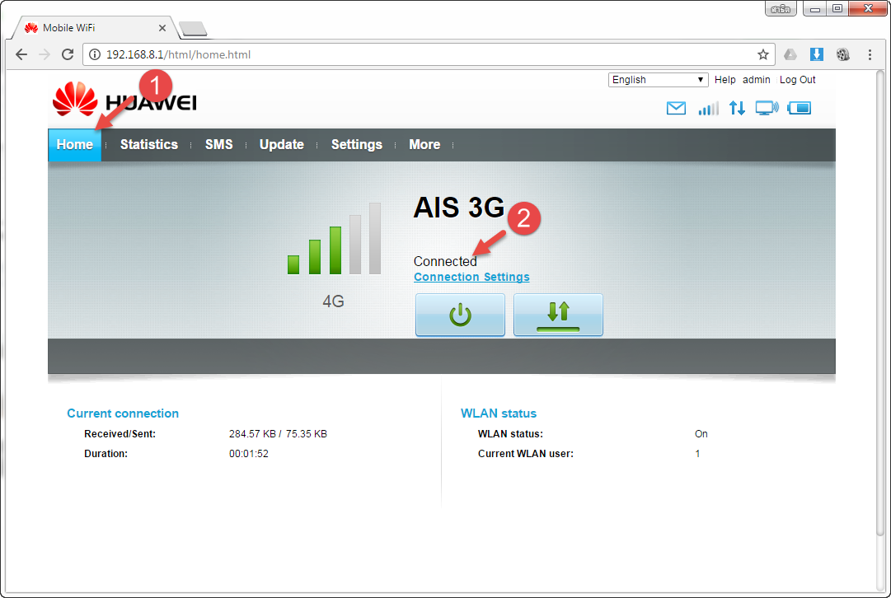Click the Received/Sent label

[120, 434]
